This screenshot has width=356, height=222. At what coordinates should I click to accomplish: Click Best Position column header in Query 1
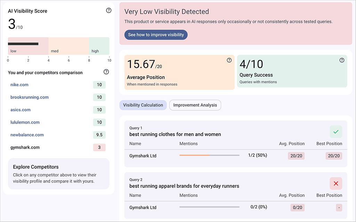click(329, 144)
